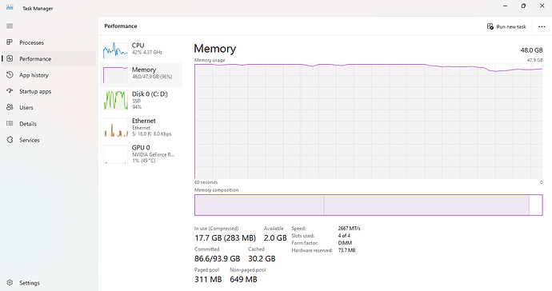Click the '86.6/93.9 GB' committed value
Screen dimensions: 552x291
pyautogui.click(x=218, y=259)
